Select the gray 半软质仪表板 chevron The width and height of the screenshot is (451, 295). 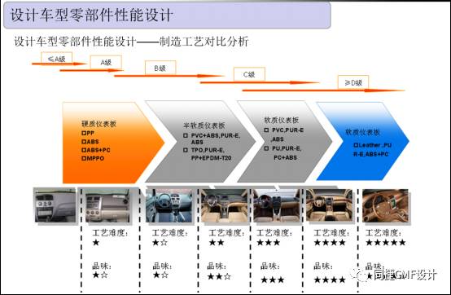tap(200, 141)
